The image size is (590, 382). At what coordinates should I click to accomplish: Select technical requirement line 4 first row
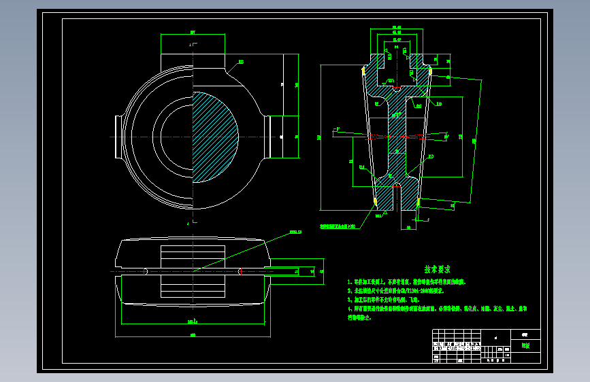[437, 309]
